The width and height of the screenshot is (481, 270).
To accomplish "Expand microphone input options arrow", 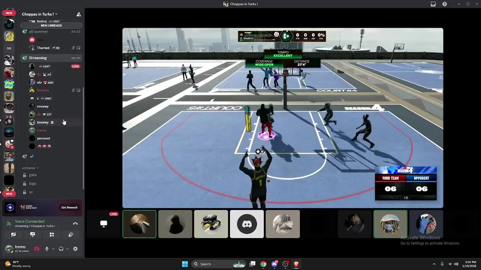I will click(x=53, y=249).
